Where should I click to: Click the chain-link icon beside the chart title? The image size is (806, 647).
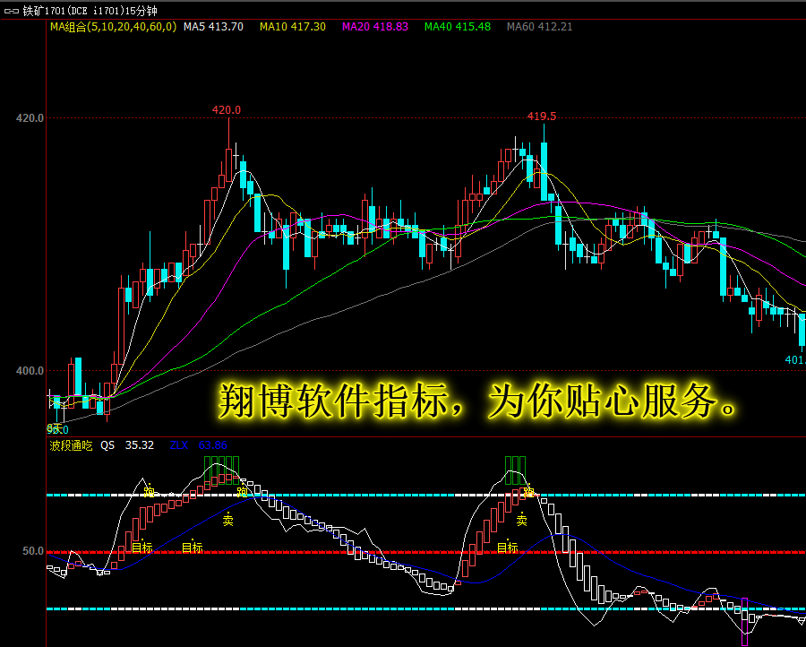point(12,11)
